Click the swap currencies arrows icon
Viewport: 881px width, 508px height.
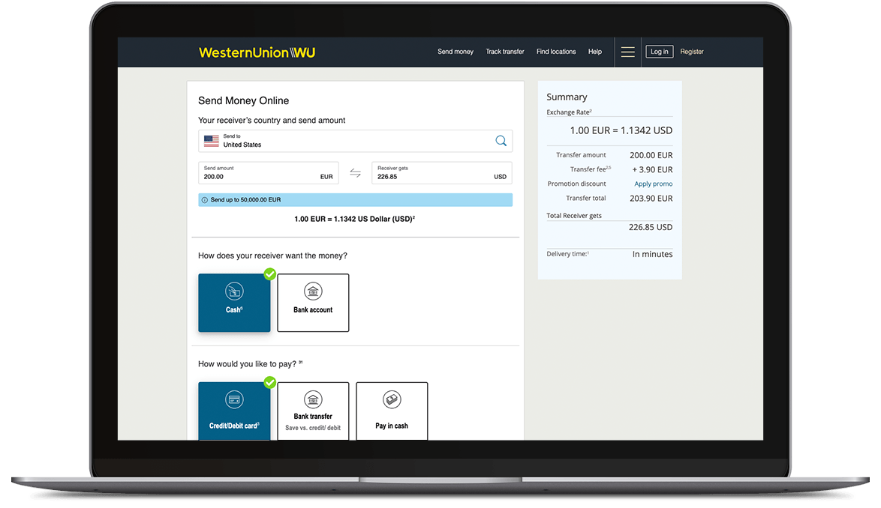[x=355, y=173]
